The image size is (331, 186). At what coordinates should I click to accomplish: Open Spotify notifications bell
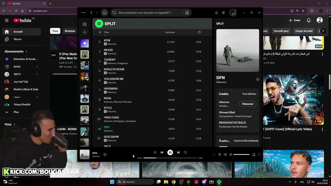pos(216,12)
